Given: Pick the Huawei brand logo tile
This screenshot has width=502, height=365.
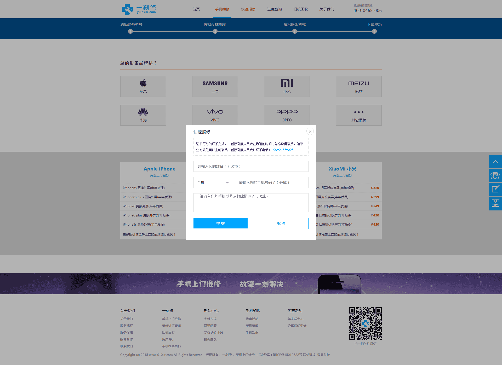Looking at the screenshot, I should [143, 115].
